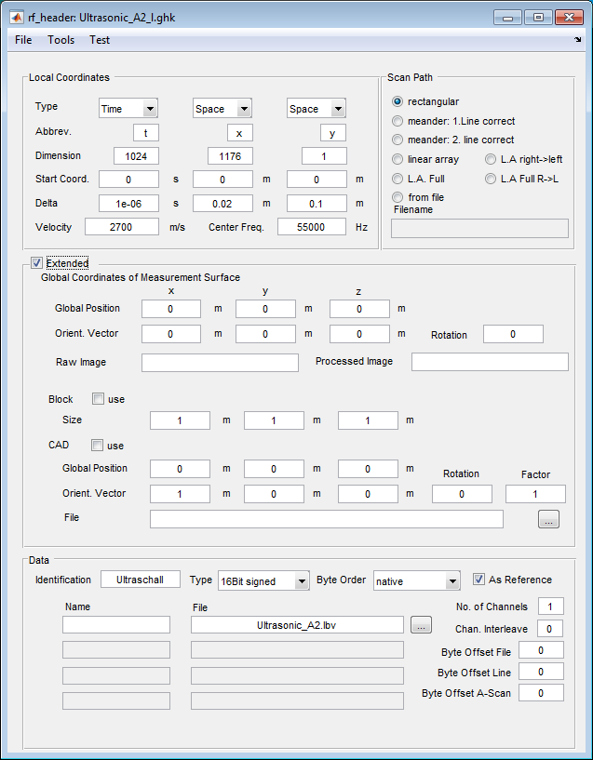Click the Delta field showing 1e-06
593x760 pixels.
pos(129,204)
